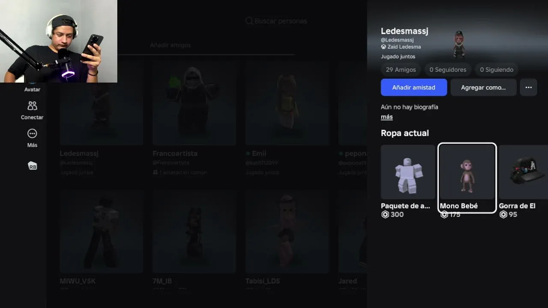This screenshot has height=308, width=548.
Task: Open the 7M_IB friend card
Action: coord(194,240)
